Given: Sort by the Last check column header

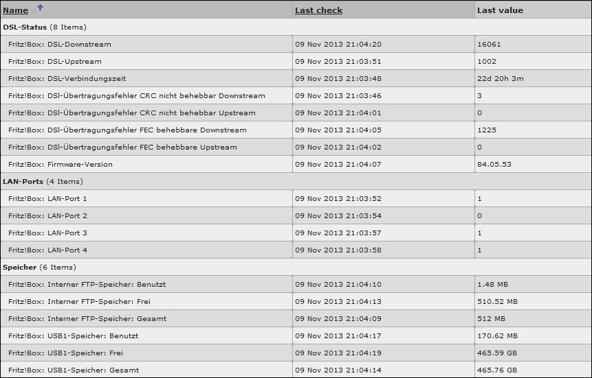Looking at the screenshot, I should pos(318,10).
